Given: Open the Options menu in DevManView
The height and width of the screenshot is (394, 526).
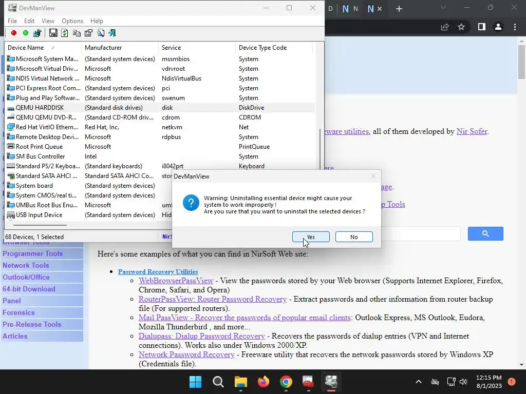Looking at the screenshot, I should click(72, 21).
